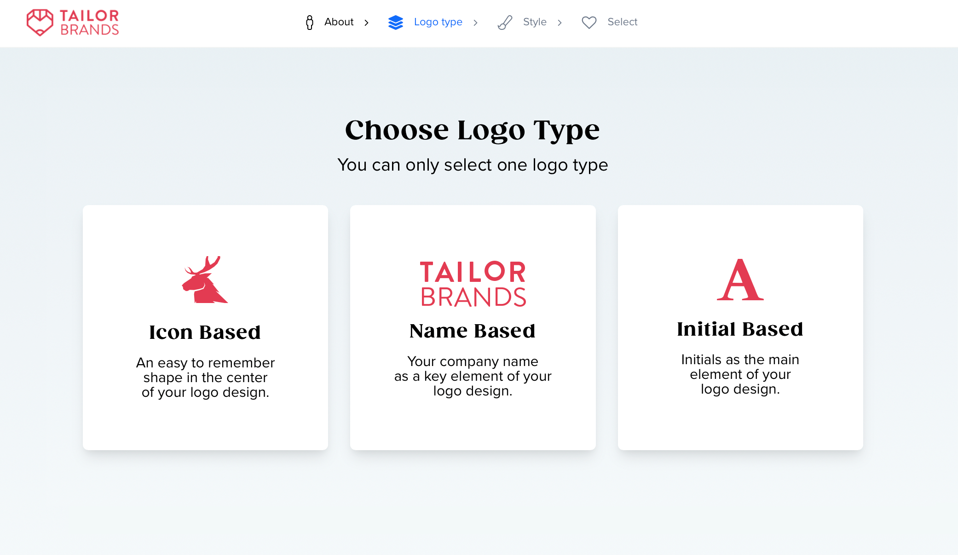Click the 'Your company name' description
958x555 pixels.
point(473,376)
